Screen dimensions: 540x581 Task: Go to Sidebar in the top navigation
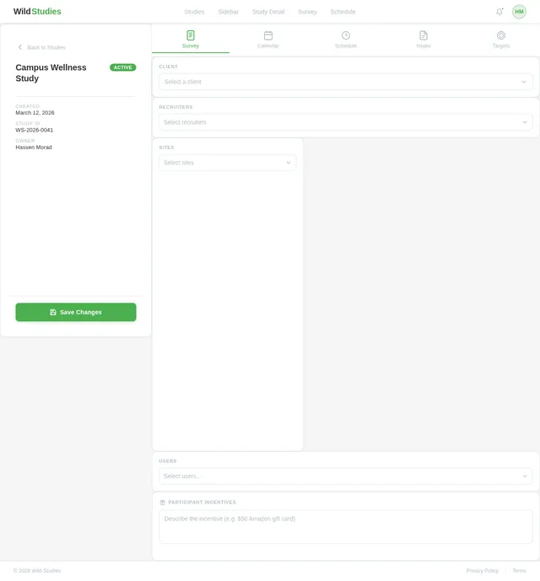228,12
